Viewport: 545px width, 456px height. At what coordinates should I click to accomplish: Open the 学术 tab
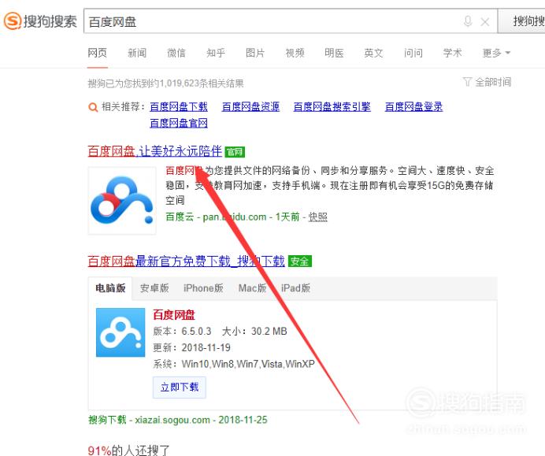pos(453,54)
